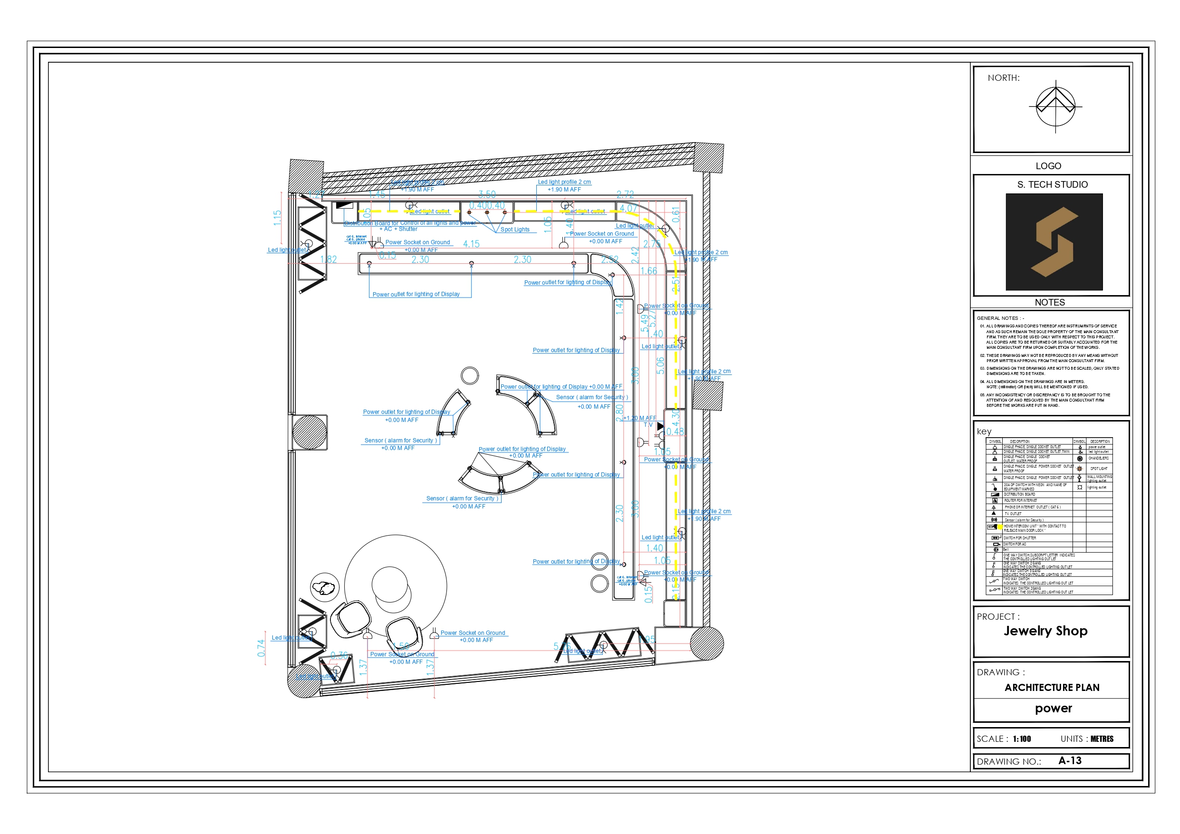Select the SWITCH FOR SHUTTER symbol in key

(996, 538)
